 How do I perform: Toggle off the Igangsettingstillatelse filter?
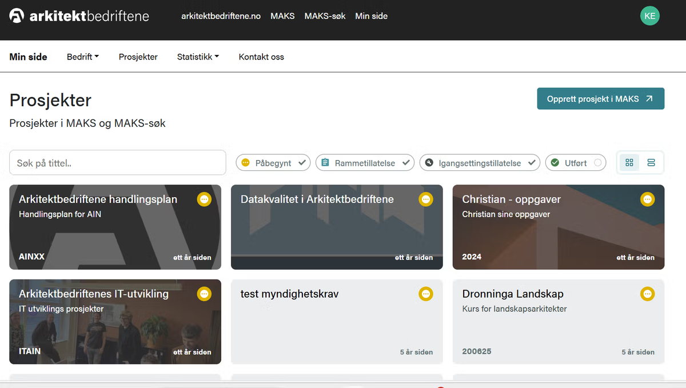coord(479,162)
